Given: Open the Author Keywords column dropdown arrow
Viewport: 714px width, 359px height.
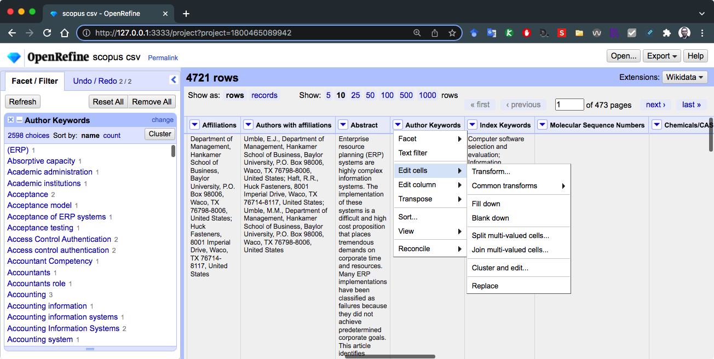Looking at the screenshot, I should click(x=398, y=125).
